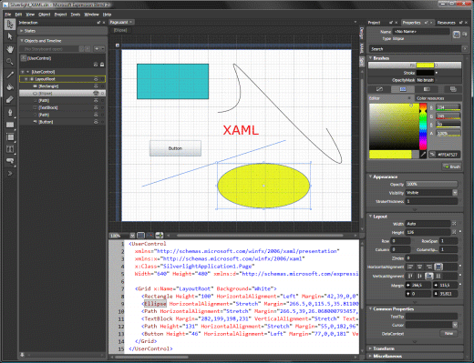Image resolution: width=474 pixels, height=363 pixels.
Task: Select the Button control tool
Action: [10, 161]
